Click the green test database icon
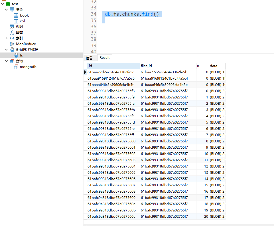The width and height of the screenshot is (274, 226). click(x=8, y=4)
